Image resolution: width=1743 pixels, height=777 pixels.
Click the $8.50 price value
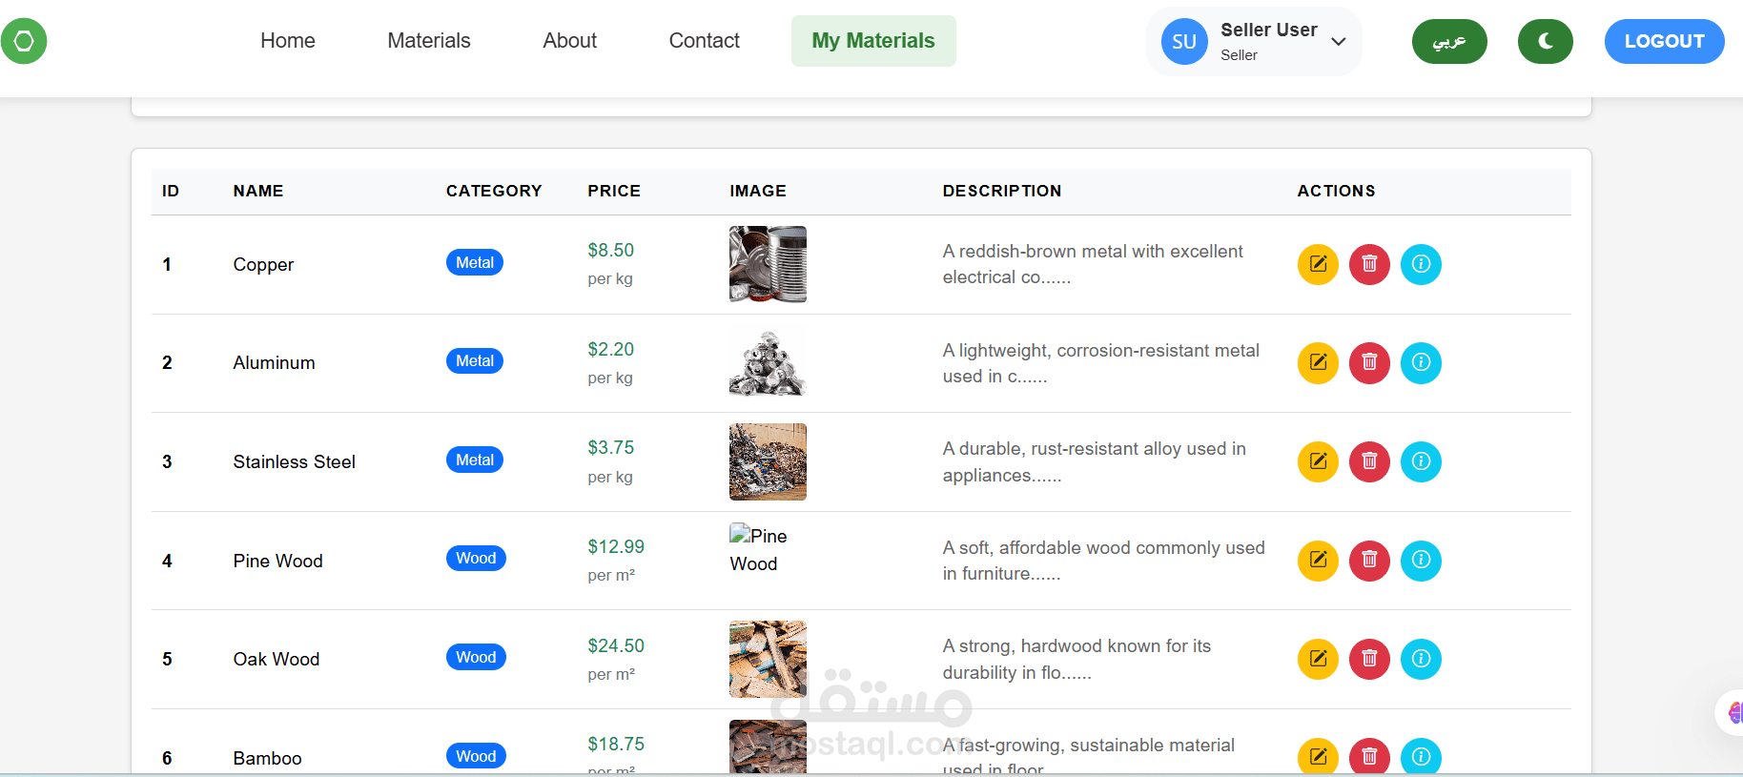[x=610, y=250]
